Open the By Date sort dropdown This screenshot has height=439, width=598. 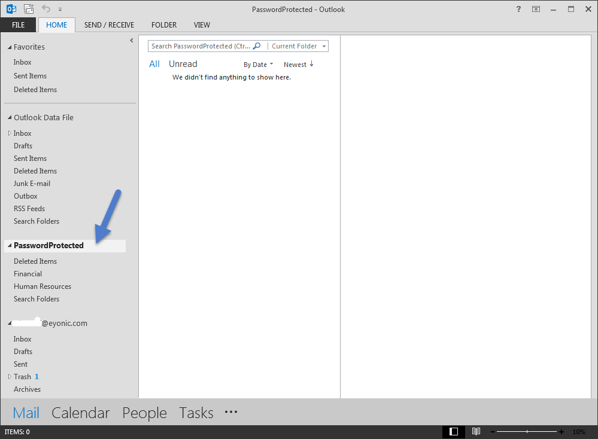click(258, 64)
